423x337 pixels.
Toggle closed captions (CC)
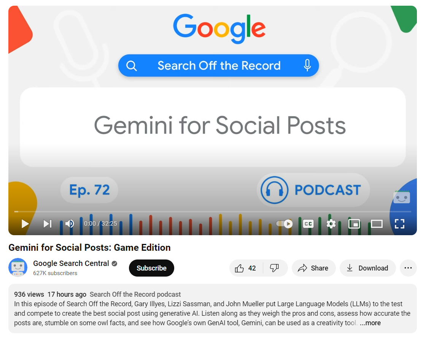[x=308, y=223]
